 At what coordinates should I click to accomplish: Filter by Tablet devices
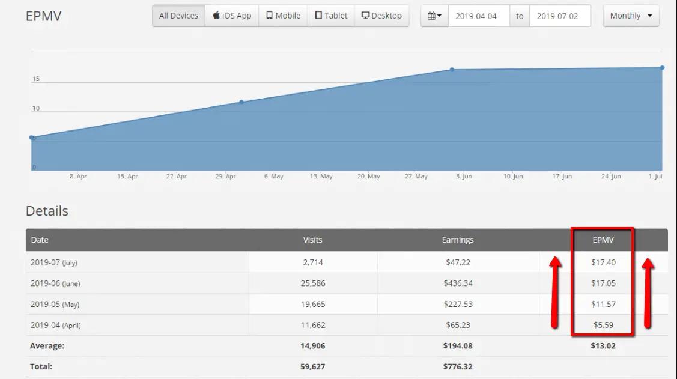pos(331,16)
